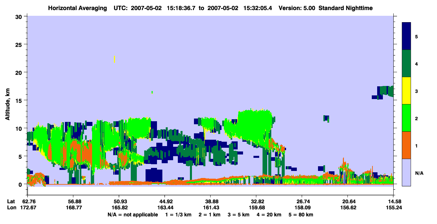Click the 'Lat' axis row label
This screenshot has height=224, width=437.
(x=11, y=201)
